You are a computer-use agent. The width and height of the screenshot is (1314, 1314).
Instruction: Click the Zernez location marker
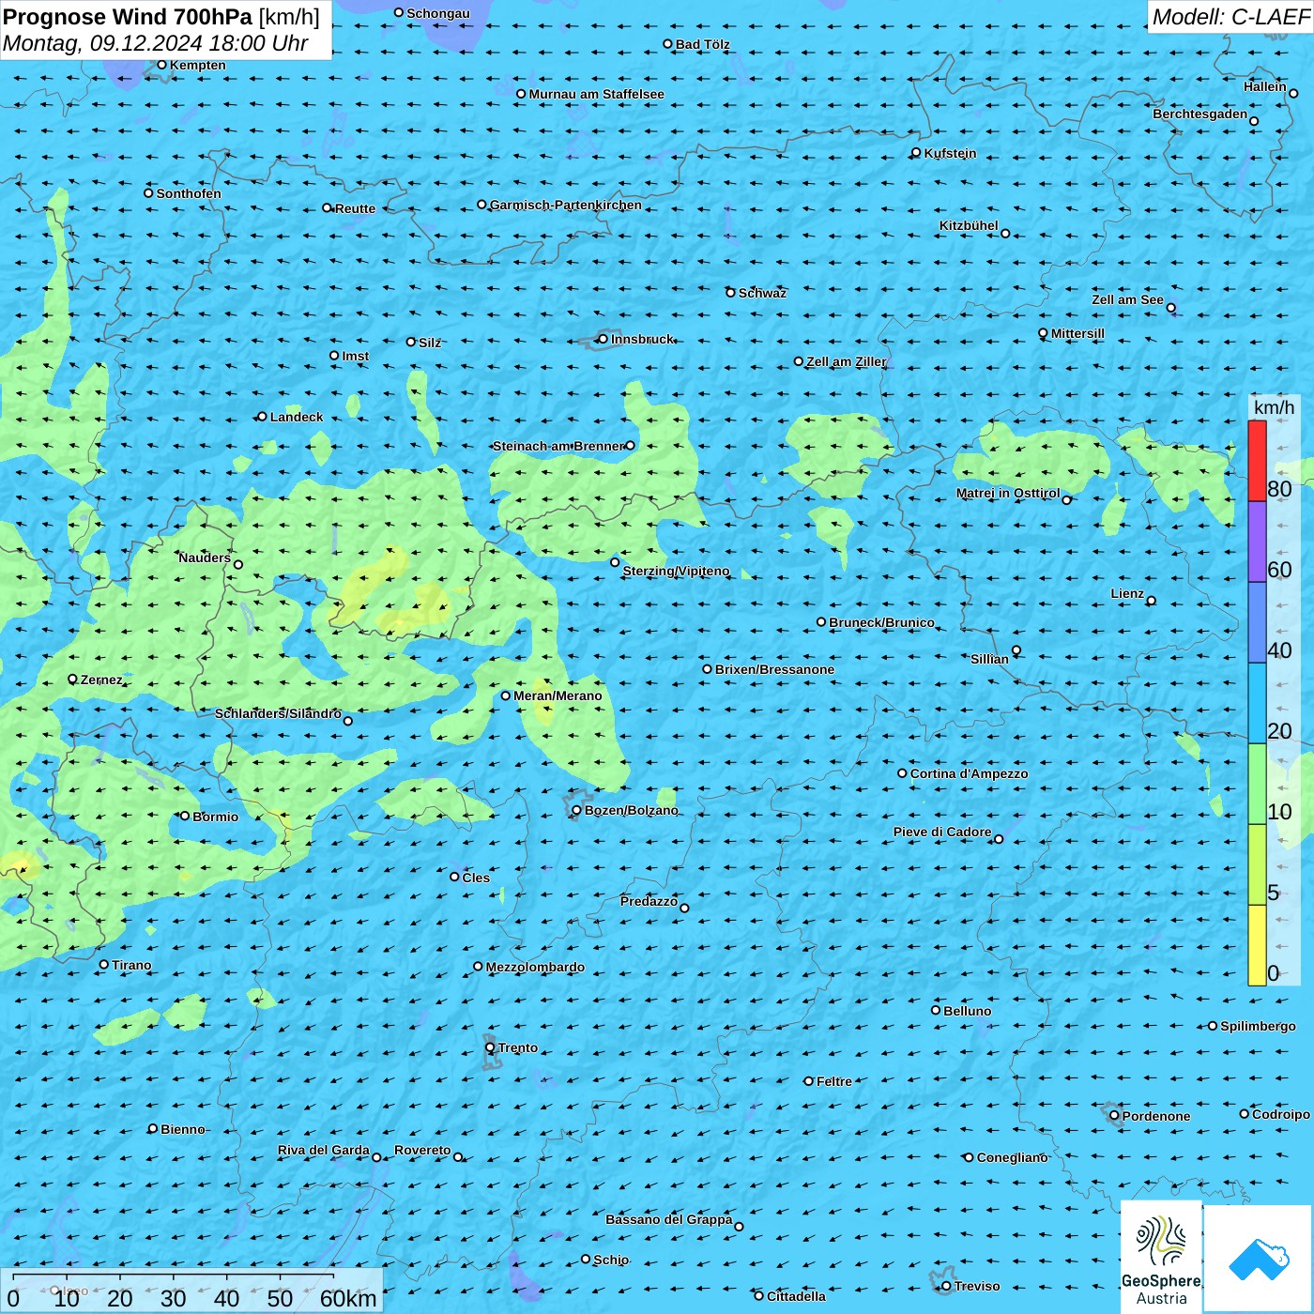coord(72,679)
